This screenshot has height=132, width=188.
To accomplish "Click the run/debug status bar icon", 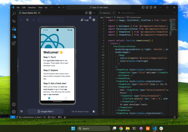I will tap(65, 117).
